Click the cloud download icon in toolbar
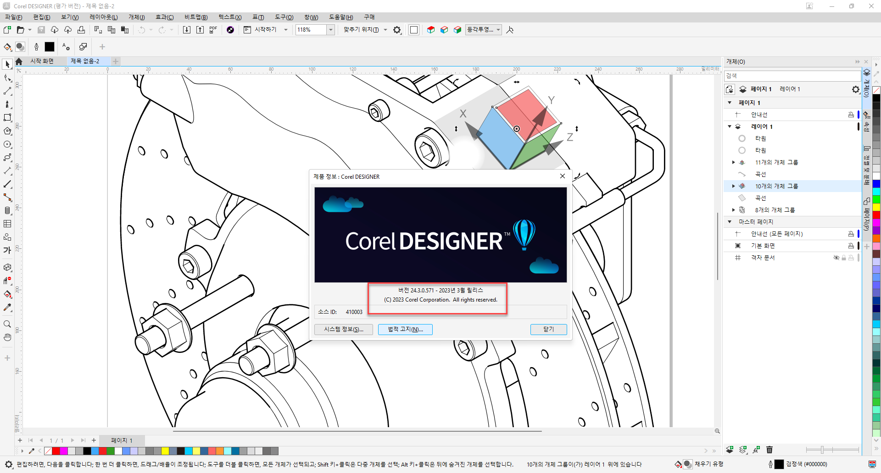 [x=55, y=30]
